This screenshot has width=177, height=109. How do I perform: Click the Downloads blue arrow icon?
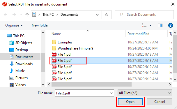tap(12, 64)
